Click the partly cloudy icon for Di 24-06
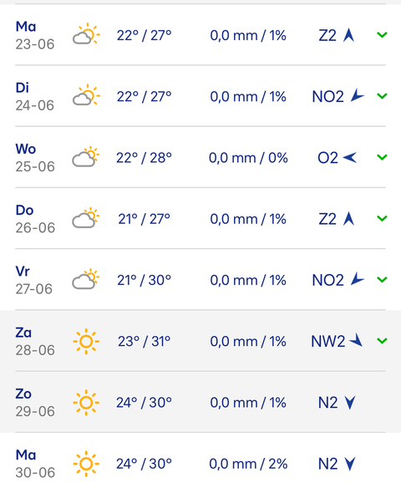This screenshot has width=401, height=493. click(x=86, y=95)
